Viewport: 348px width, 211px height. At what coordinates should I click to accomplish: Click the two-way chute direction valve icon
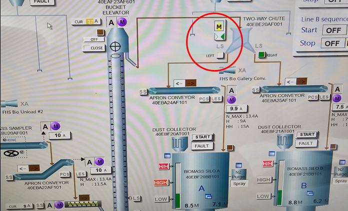[219, 37]
